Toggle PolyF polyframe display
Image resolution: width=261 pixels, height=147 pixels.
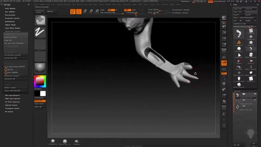[x=224, y=107]
